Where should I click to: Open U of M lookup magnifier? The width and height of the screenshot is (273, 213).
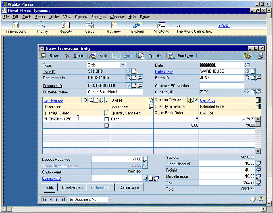[x=151, y=100]
